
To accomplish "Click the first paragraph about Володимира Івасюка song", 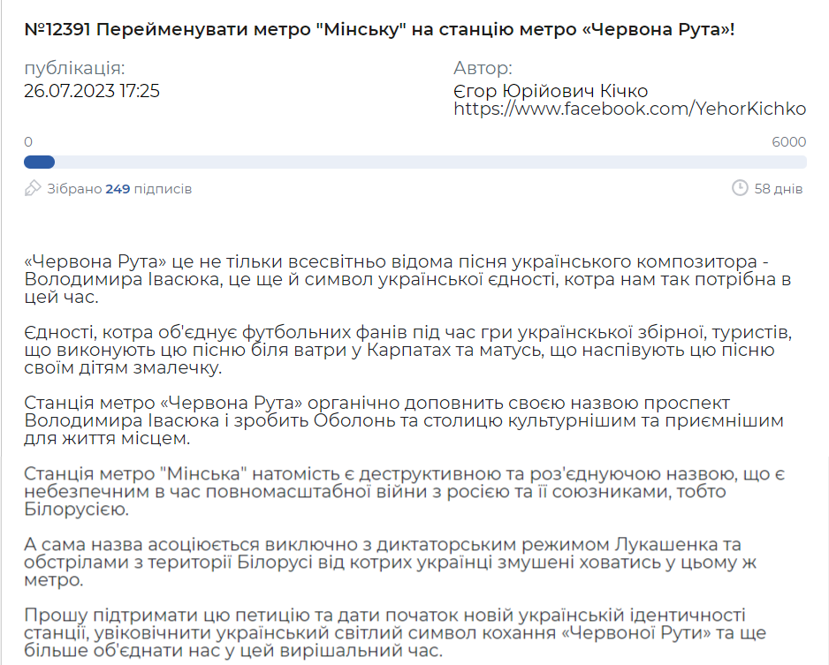I will coord(407,279).
